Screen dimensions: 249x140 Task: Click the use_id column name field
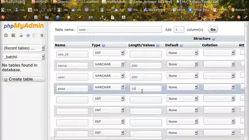click(x=72, y=54)
